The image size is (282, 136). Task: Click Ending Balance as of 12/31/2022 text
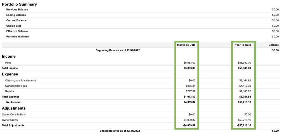coord(120,131)
